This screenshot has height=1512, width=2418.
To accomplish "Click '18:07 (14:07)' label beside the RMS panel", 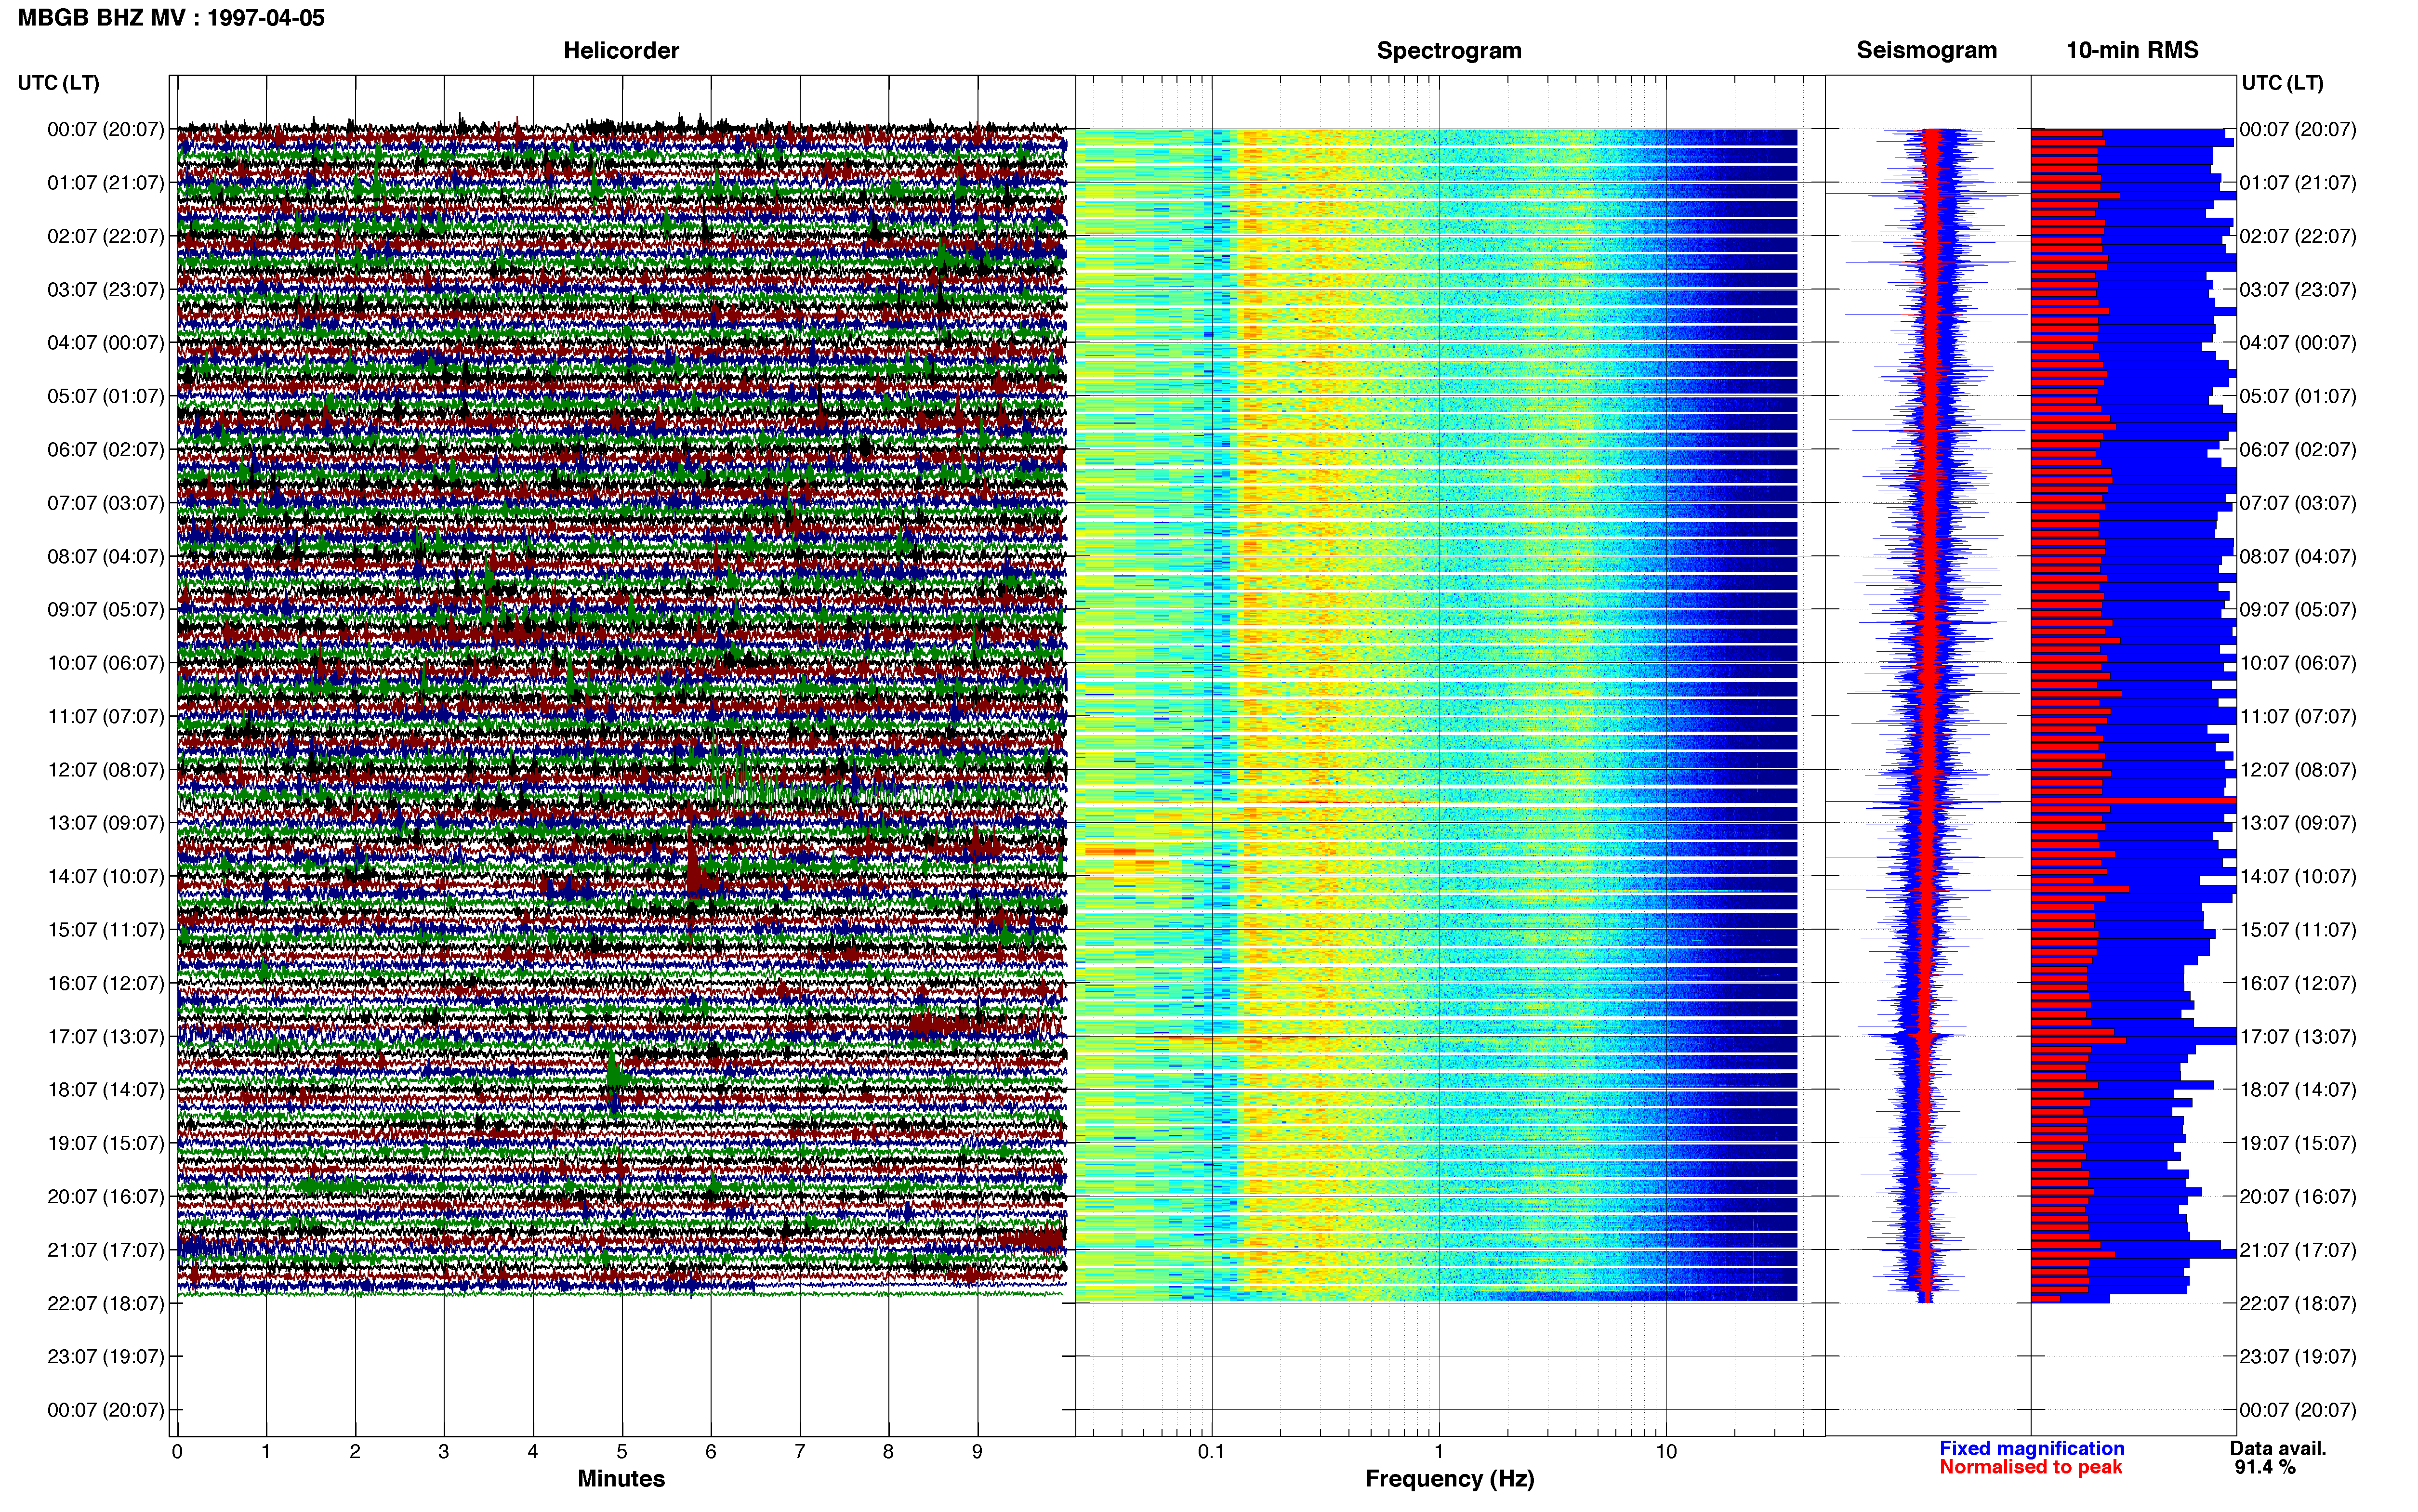I will click(x=2298, y=1090).
